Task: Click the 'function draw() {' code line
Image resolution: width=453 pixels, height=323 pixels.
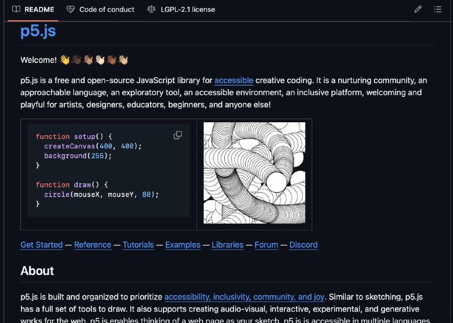Action: (x=72, y=185)
